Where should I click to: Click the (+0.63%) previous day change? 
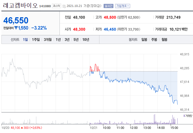pyautogui.click(x=35, y=128)
